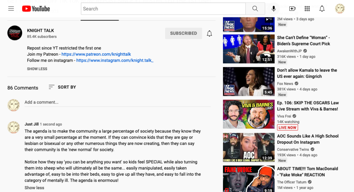This screenshot has width=354, height=192.
Task: Collapse comment with Show less
Action: [34, 188]
